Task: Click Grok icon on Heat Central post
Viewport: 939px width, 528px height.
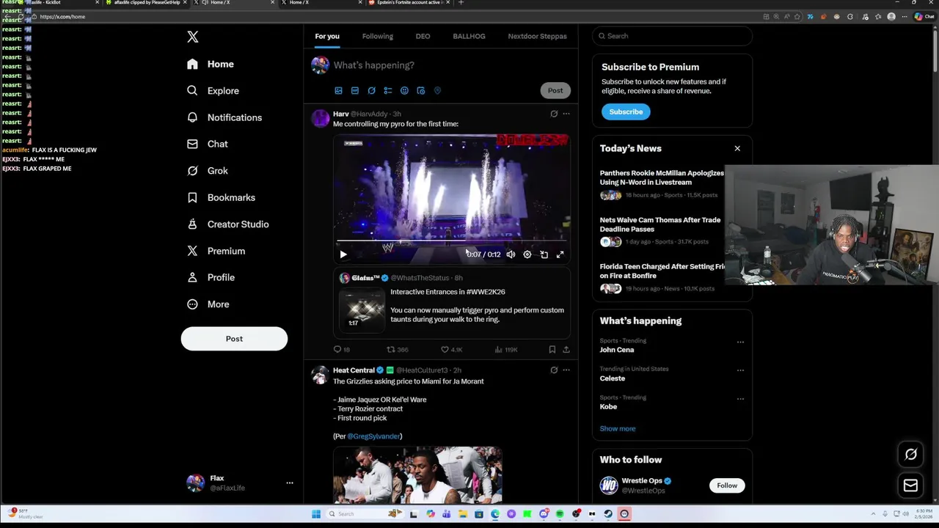Action: coord(554,370)
